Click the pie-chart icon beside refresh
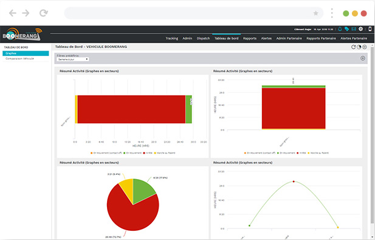The image size is (375, 240). 359,47
